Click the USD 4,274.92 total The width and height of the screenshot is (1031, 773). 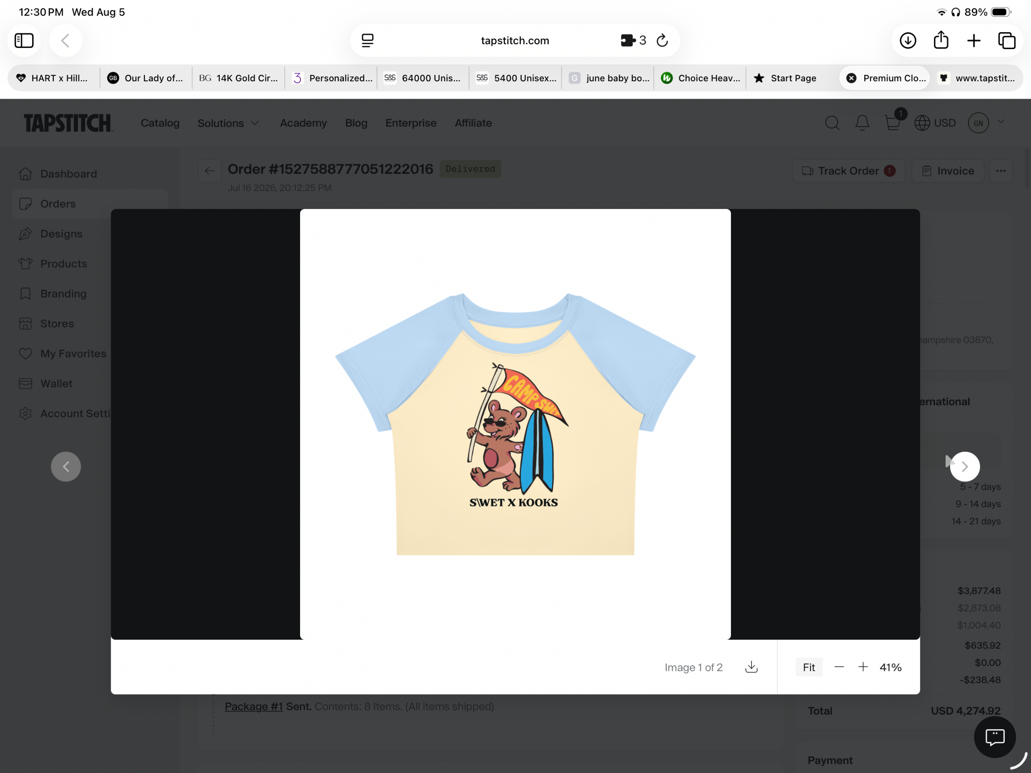click(965, 711)
